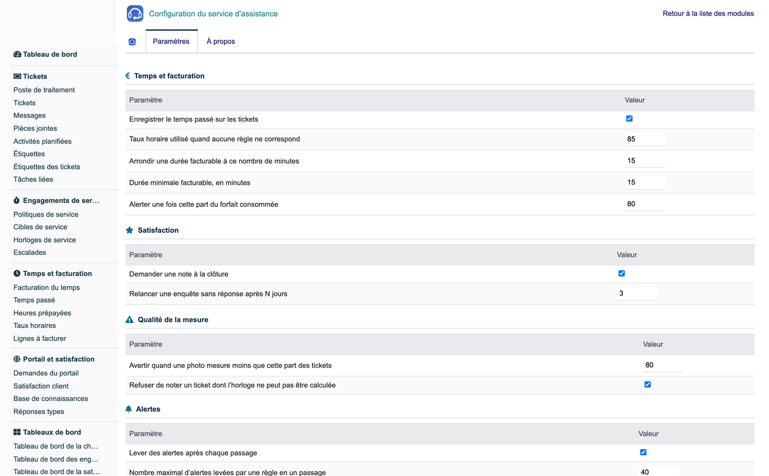Click the star icon beside Satisfaction heading
The width and height of the screenshot is (769, 476).
pos(129,230)
